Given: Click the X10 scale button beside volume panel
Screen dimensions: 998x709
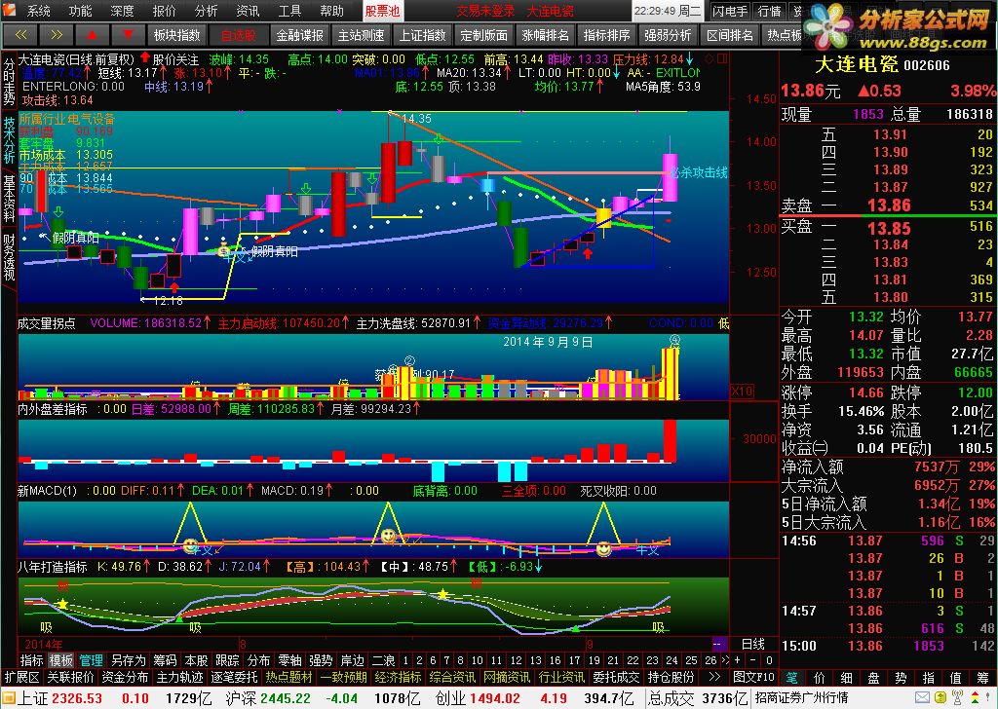Looking at the screenshot, I should pos(742,391).
